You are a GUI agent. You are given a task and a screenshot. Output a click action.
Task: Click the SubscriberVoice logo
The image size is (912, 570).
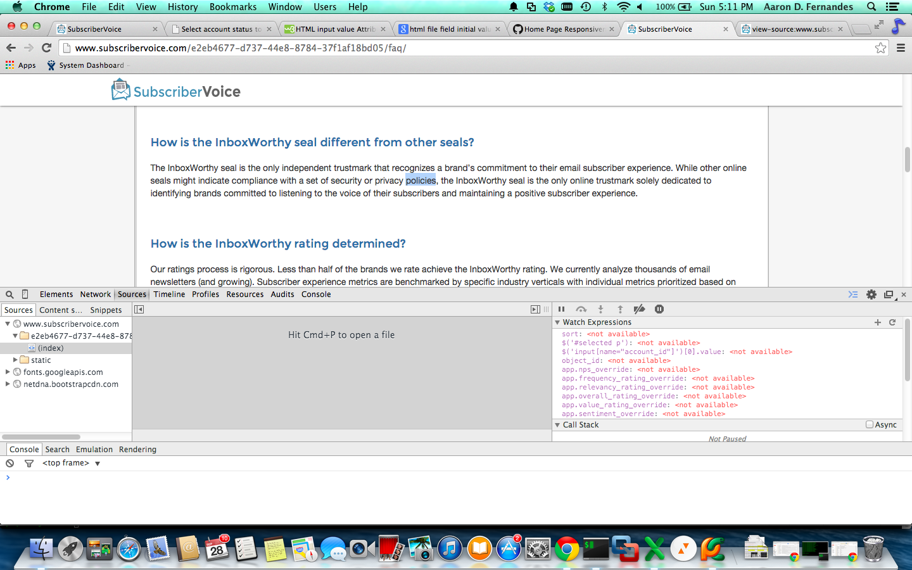[176, 91]
